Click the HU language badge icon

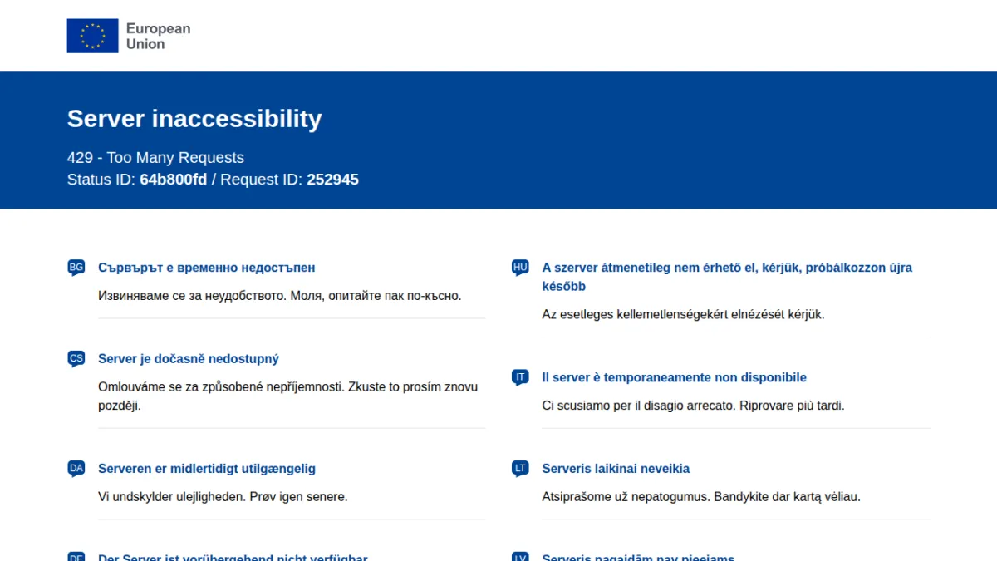pyautogui.click(x=520, y=268)
